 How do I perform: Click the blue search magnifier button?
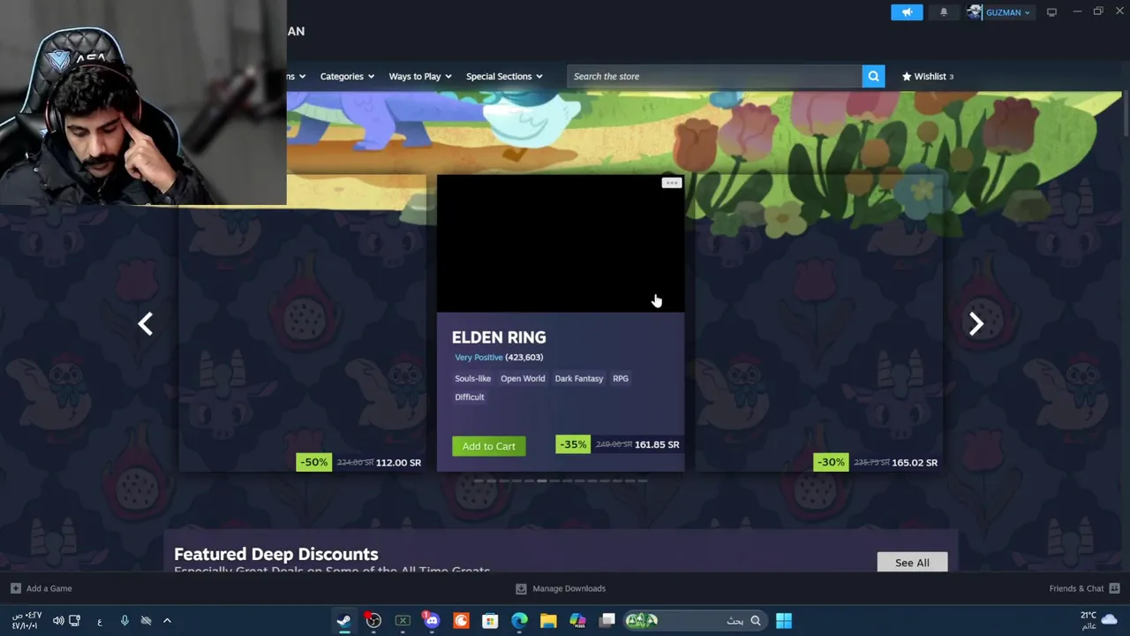pos(873,76)
